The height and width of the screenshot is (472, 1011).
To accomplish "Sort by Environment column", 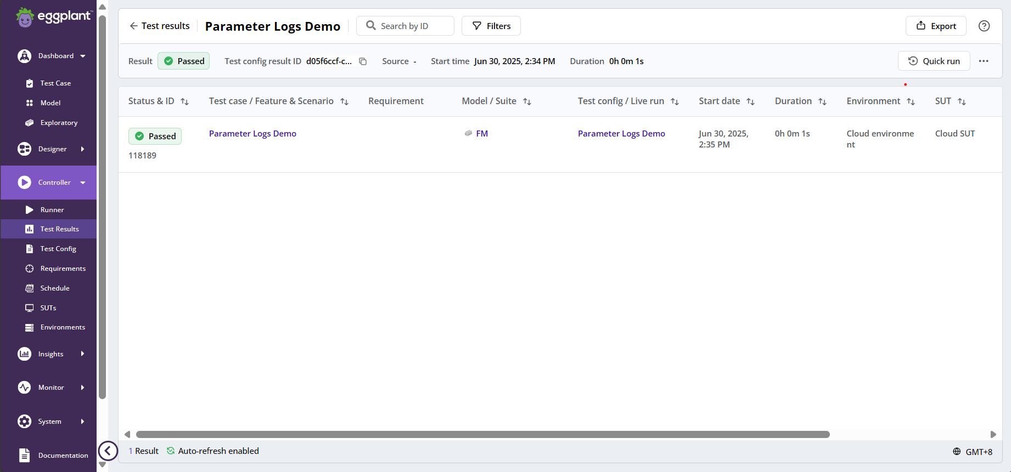I will click(x=911, y=101).
